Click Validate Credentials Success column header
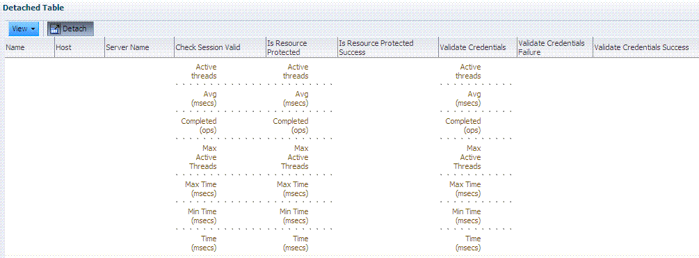The image size is (699, 258). click(645, 47)
